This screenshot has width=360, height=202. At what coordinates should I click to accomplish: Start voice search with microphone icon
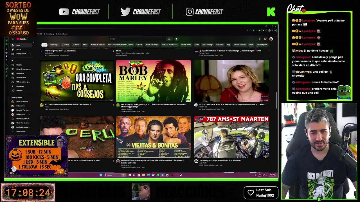click(176, 39)
